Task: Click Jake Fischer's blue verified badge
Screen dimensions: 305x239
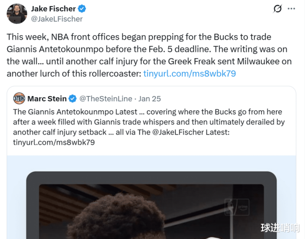Action: (82, 8)
